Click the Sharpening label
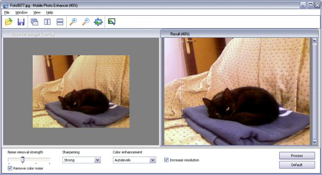 [71, 152]
